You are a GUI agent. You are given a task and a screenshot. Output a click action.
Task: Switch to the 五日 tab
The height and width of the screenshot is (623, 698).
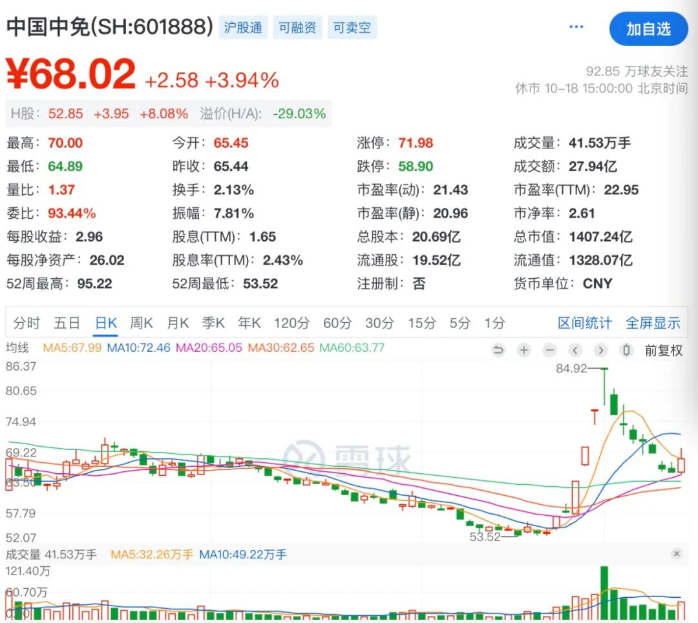tap(67, 323)
